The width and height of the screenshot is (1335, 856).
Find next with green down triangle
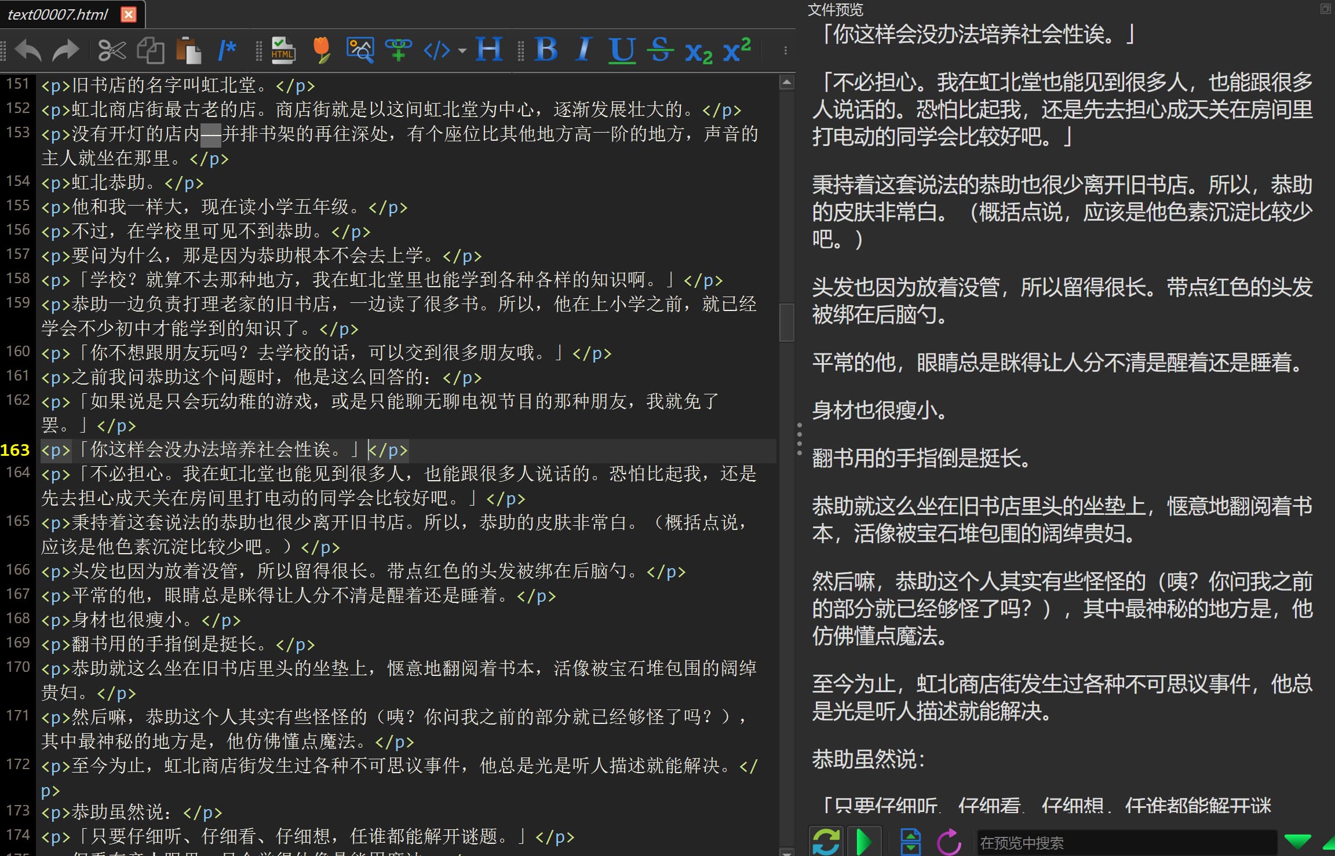click(x=1297, y=842)
